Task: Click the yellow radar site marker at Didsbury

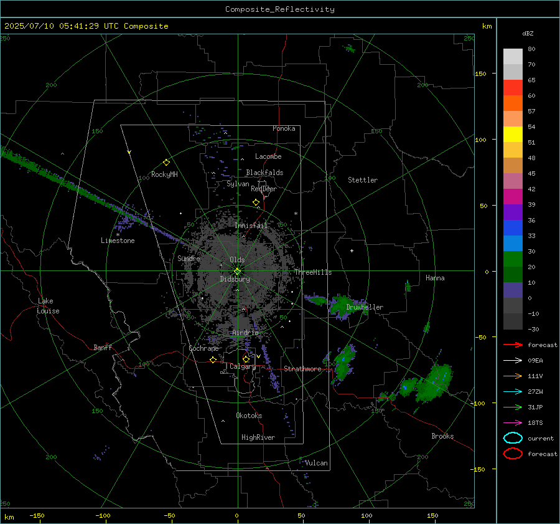Action: pos(237,272)
